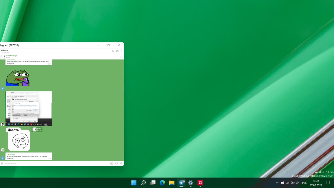
Task: Click the message about иконка настроек
Action: pyautogui.click(x=29, y=156)
